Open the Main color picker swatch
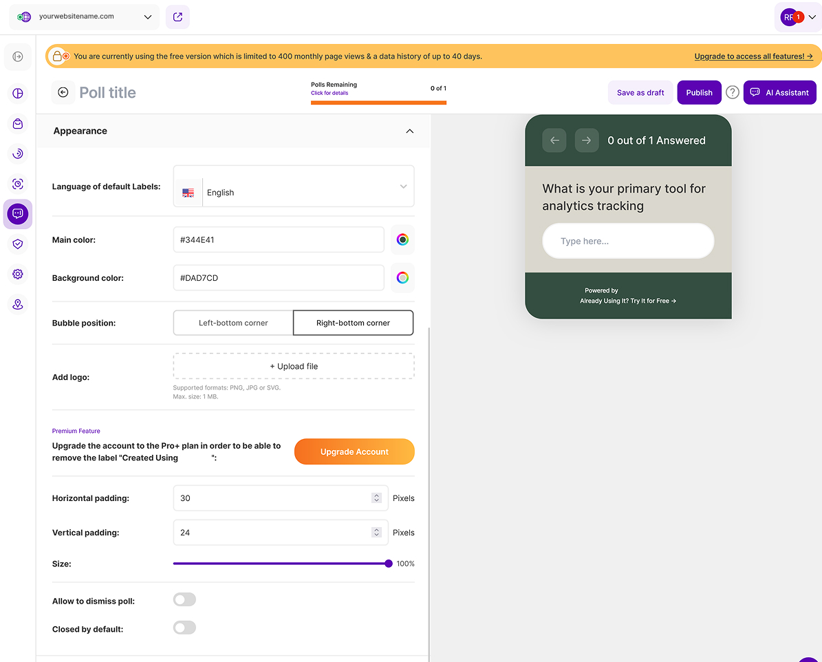 (x=402, y=239)
